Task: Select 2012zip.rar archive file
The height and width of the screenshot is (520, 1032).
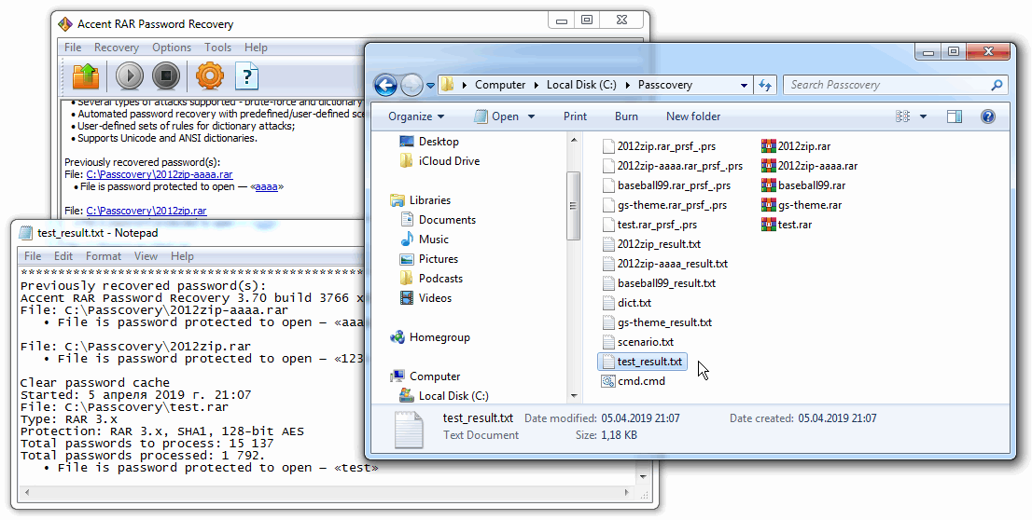Action: (x=796, y=146)
